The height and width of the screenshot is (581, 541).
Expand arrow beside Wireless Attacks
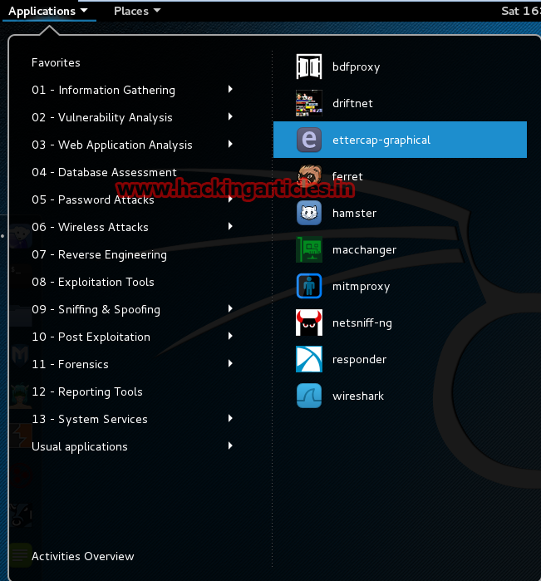[230, 226]
